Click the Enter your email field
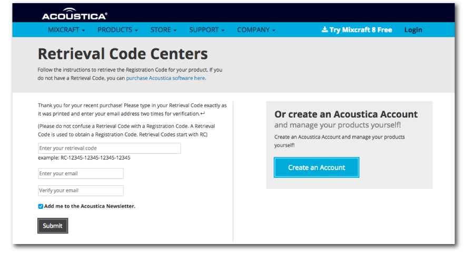 [81, 174]
